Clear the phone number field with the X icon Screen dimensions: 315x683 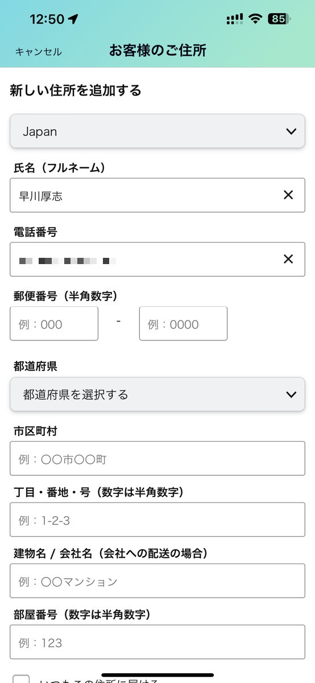click(288, 259)
